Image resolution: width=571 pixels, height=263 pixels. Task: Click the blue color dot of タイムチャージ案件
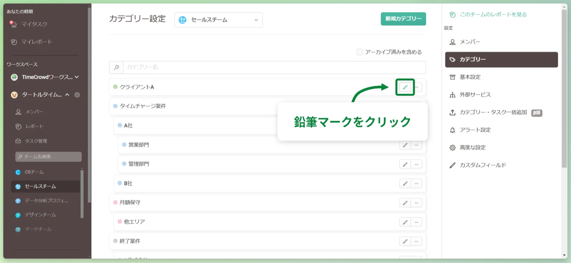[x=115, y=106]
